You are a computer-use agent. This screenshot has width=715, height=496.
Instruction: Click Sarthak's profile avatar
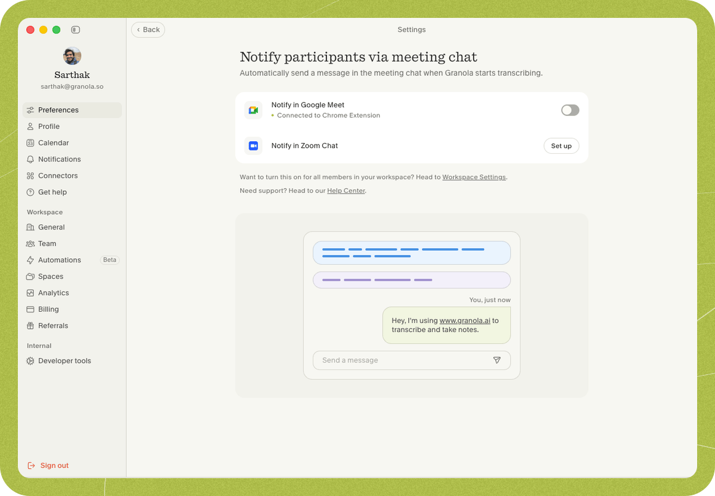tap(72, 56)
